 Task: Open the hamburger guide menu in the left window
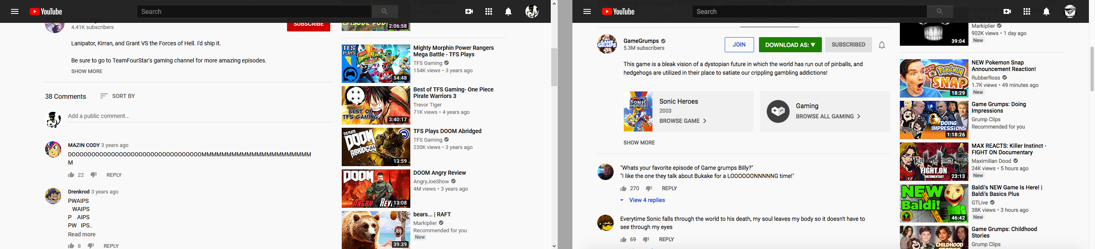tap(15, 11)
